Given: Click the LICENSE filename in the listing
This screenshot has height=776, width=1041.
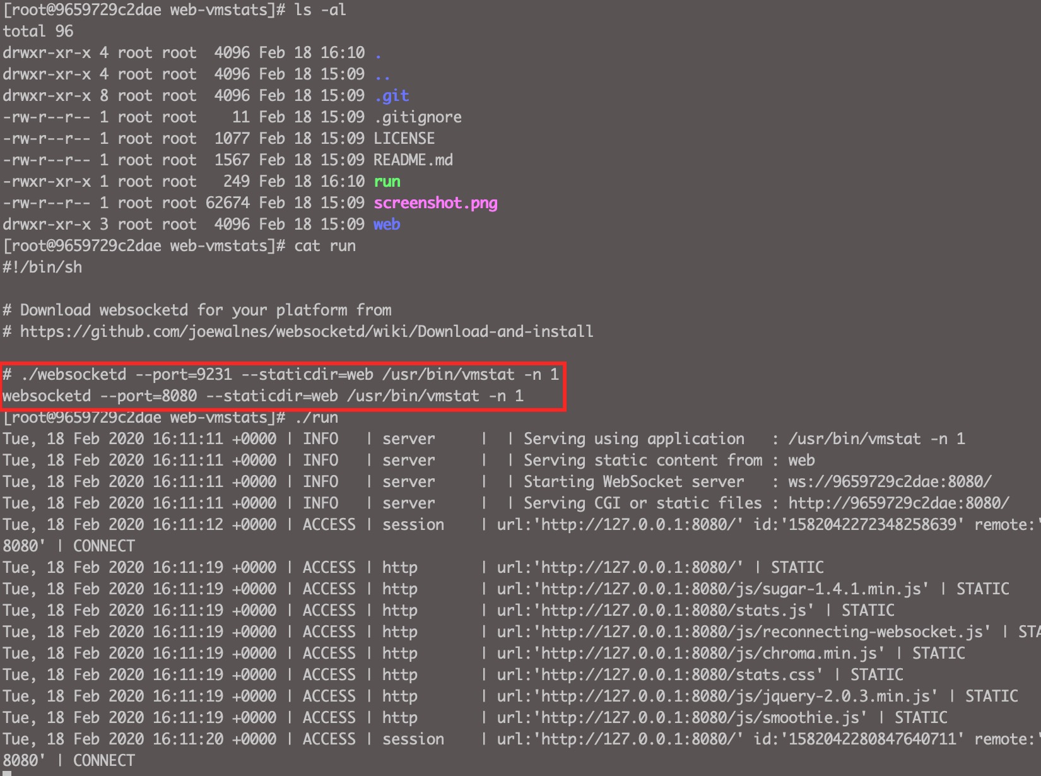Looking at the screenshot, I should pyautogui.click(x=404, y=139).
